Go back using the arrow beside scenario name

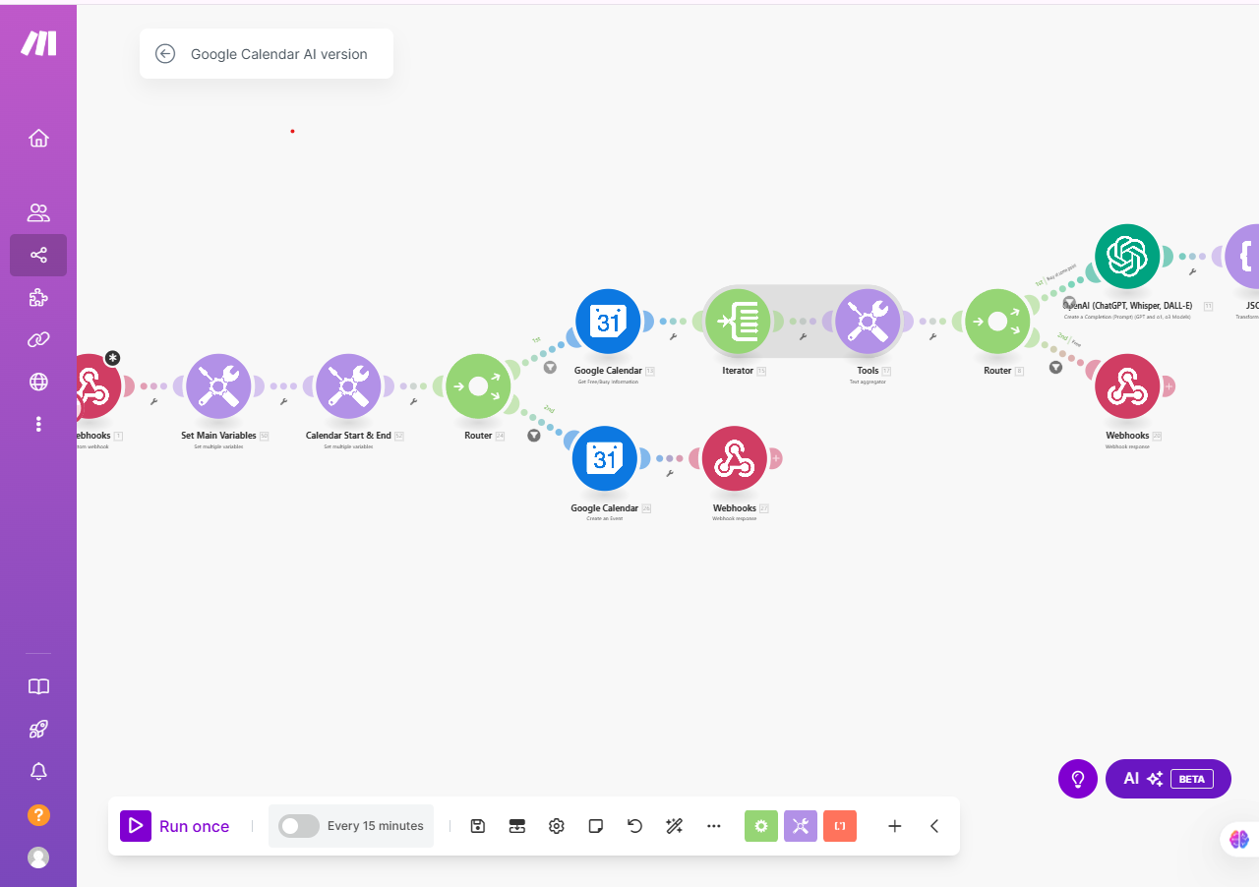(x=165, y=54)
